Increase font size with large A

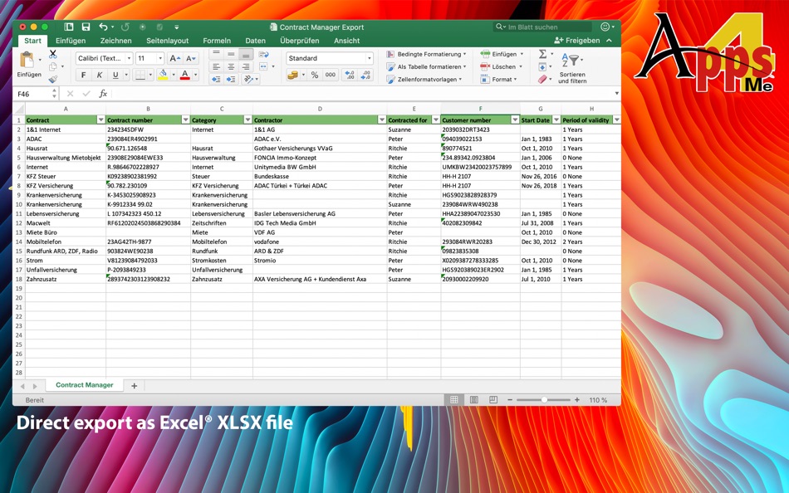(x=174, y=58)
